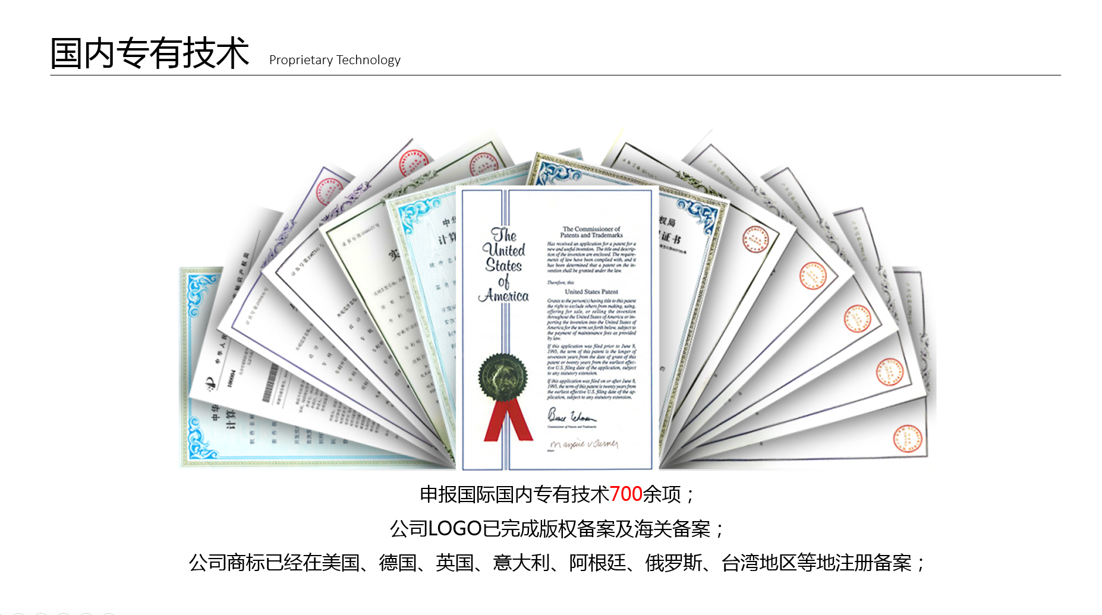
Task: Click the trademark registration countries text line
Action: tap(556, 562)
